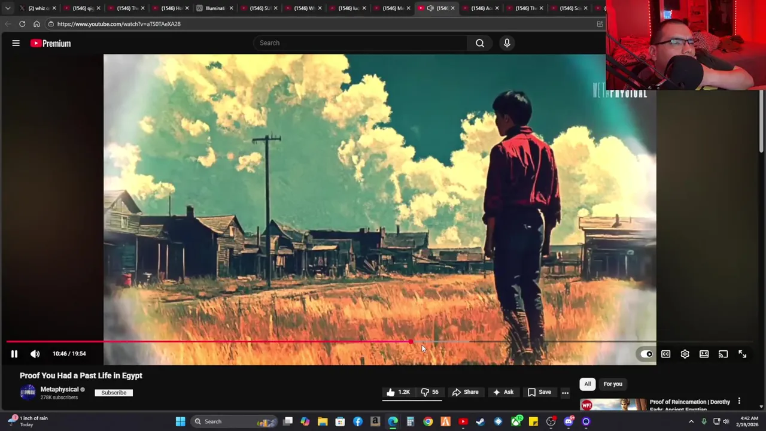
Task: Open the Metaphysical channel name link
Action: coord(59,389)
